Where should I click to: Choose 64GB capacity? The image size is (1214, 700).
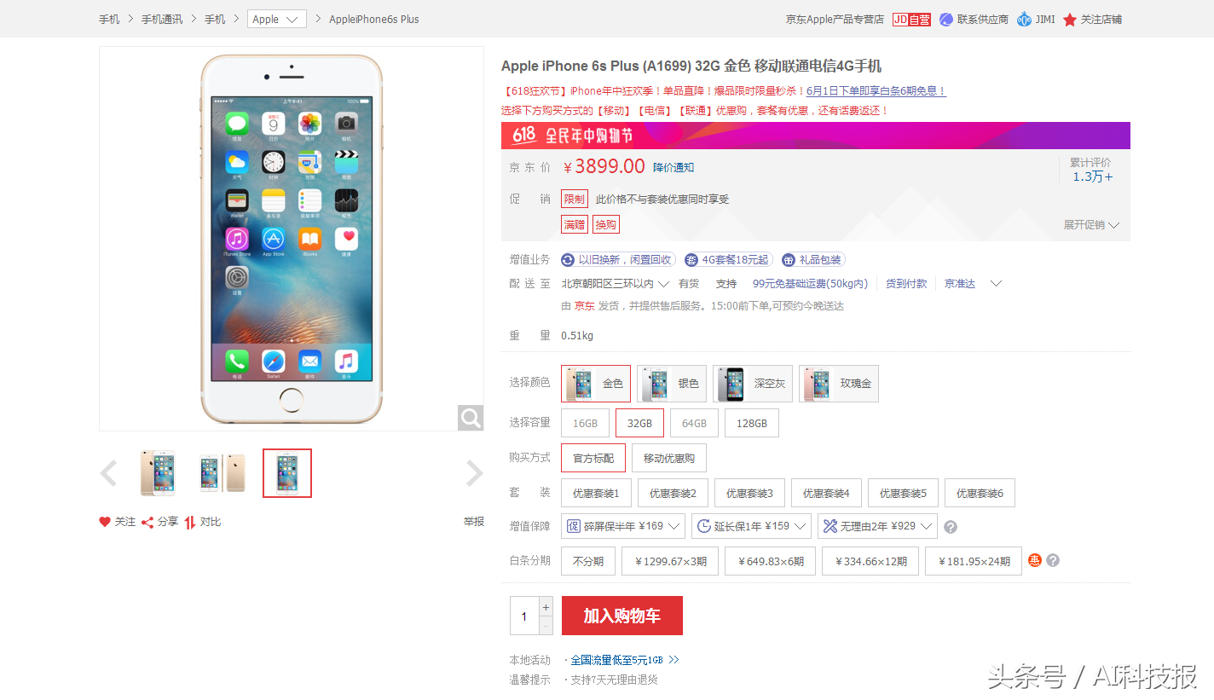pyautogui.click(x=694, y=424)
